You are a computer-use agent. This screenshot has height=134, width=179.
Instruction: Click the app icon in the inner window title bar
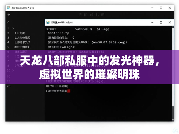[48, 22]
